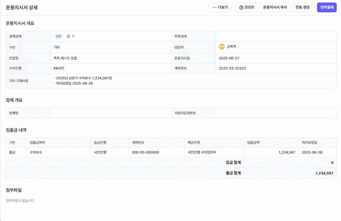The width and height of the screenshot is (341, 221).
Task: Click the account number 2222-33-22222
Action: click(x=232, y=68)
